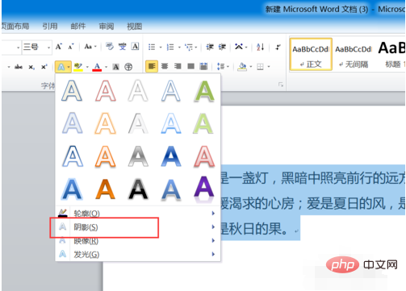Click the Decrease Indent icon
406x291 pixels.
point(210,47)
